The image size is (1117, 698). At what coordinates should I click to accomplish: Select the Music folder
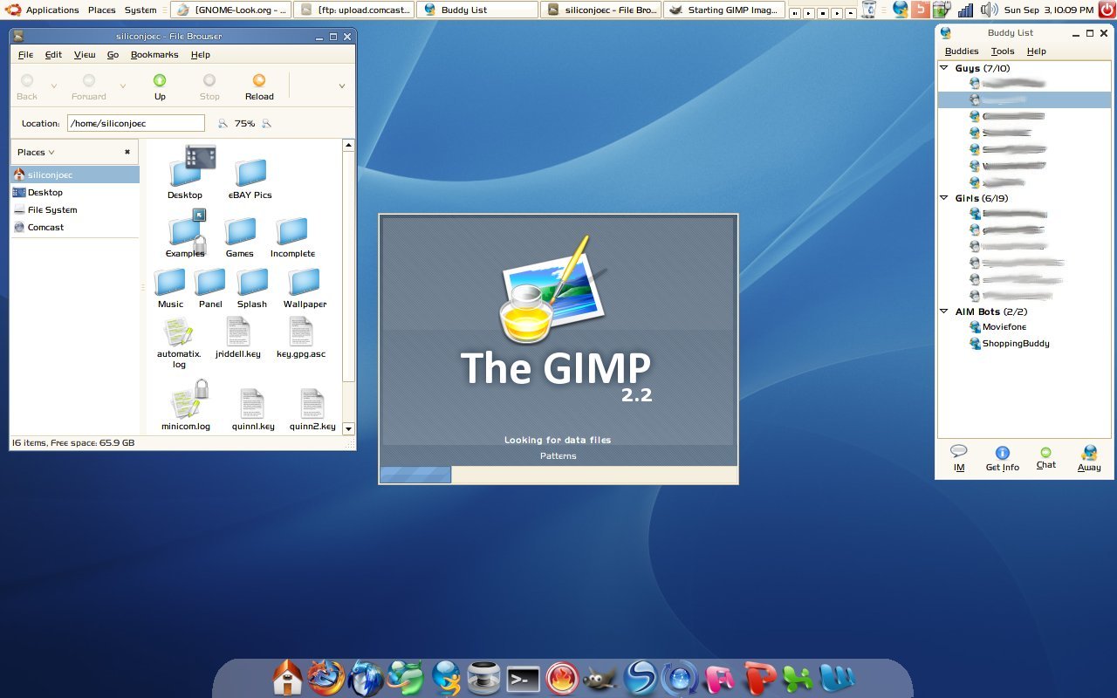[x=170, y=288]
